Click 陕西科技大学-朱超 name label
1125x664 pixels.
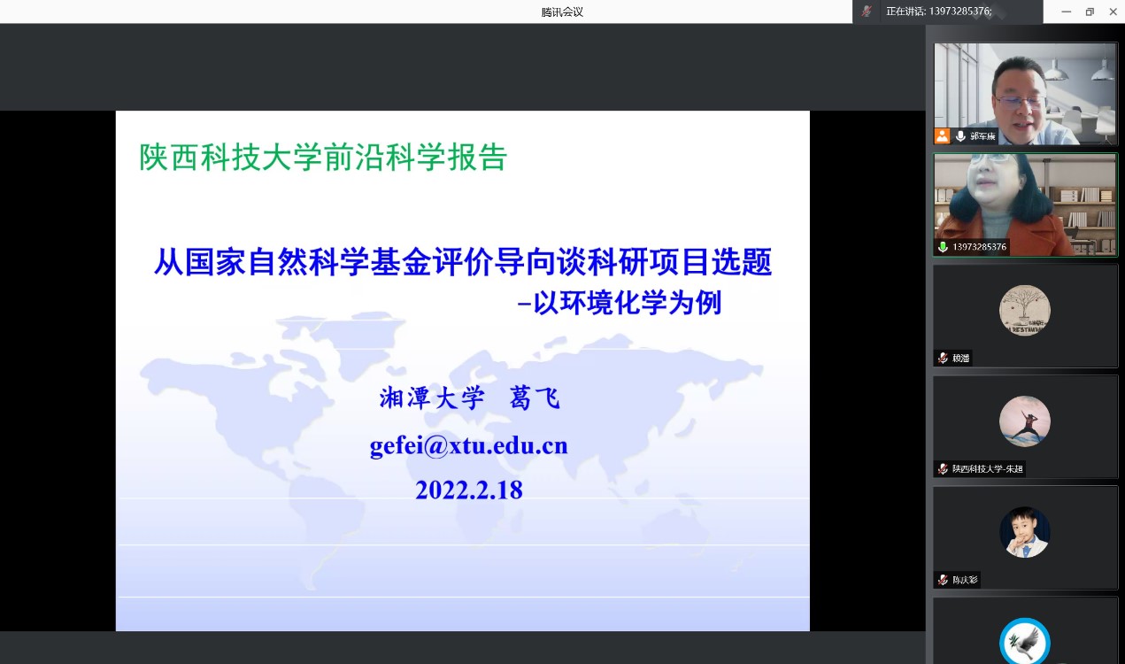pyautogui.click(x=988, y=469)
